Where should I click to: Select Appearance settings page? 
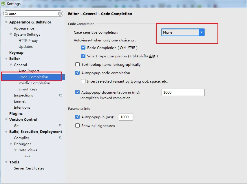[x=24, y=28]
